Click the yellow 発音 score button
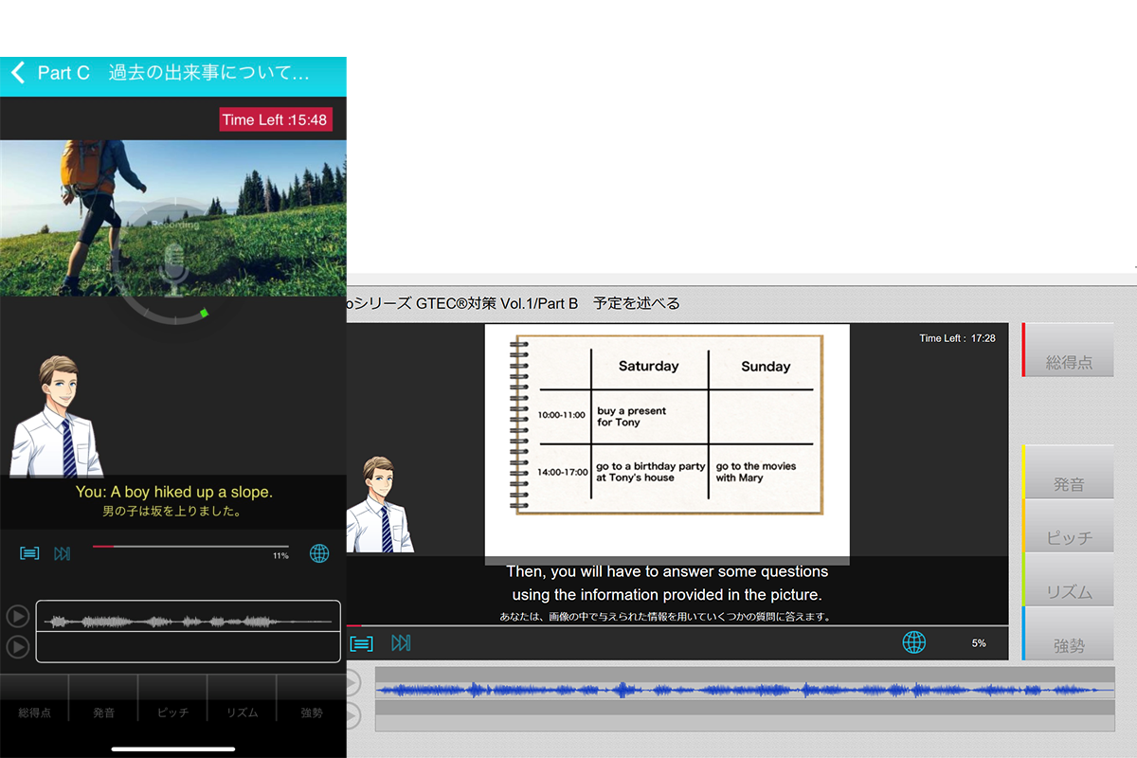Viewport: 1137px width, 758px height. point(1069,472)
